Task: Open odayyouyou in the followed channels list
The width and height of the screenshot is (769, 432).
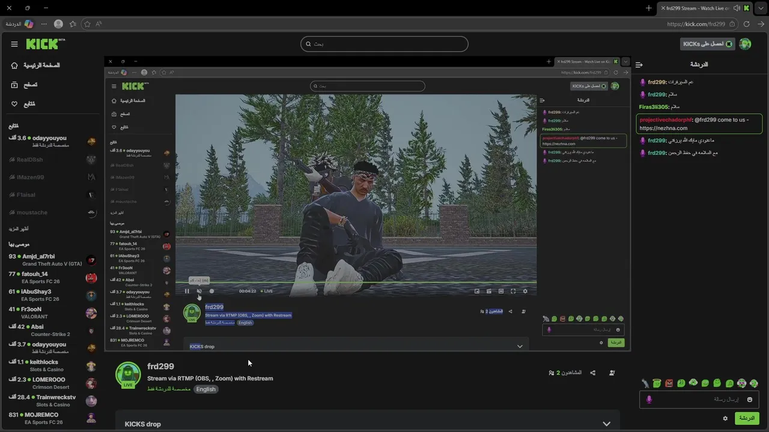Action: pos(52,142)
